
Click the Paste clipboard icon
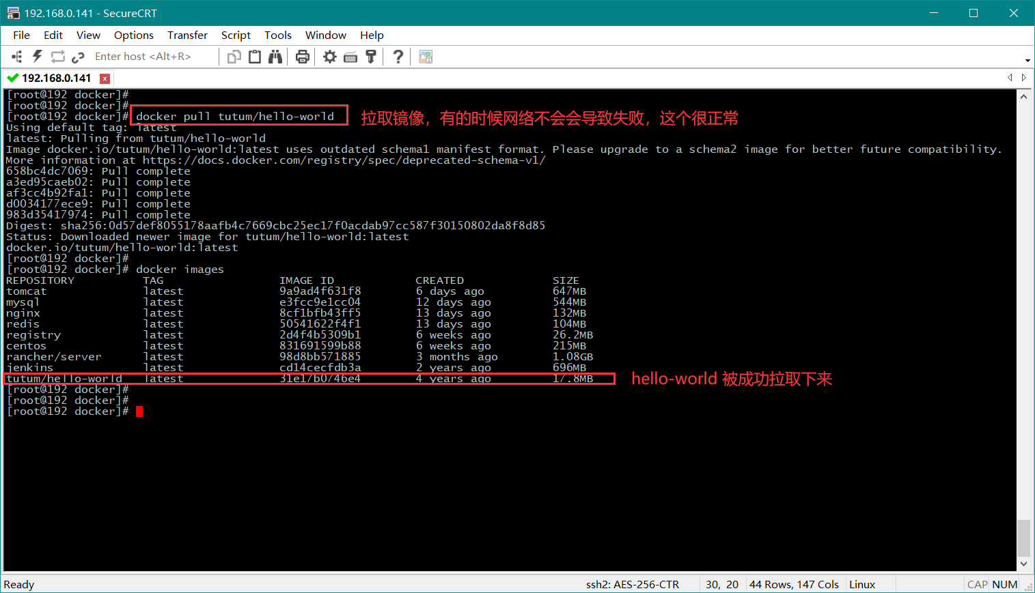[x=255, y=57]
